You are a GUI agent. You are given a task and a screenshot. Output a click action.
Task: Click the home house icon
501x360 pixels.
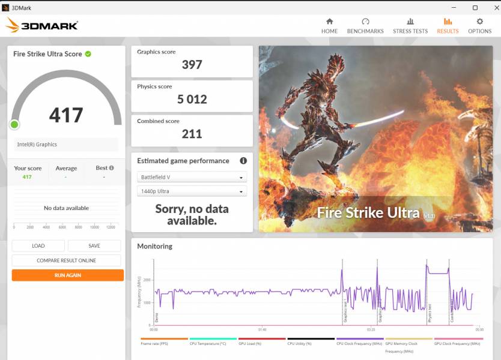click(x=329, y=22)
